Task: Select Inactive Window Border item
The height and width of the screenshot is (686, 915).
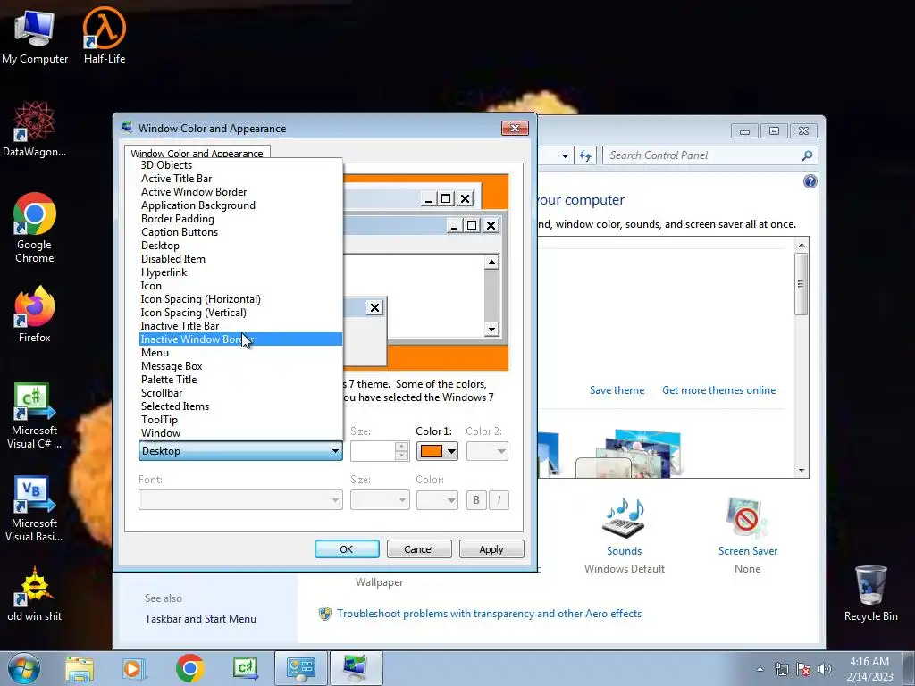Action: tap(240, 339)
